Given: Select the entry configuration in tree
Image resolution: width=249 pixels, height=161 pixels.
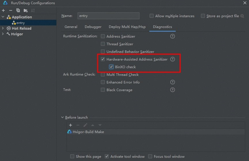Looking at the screenshot, I should pyautogui.click(x=28, y=23).
